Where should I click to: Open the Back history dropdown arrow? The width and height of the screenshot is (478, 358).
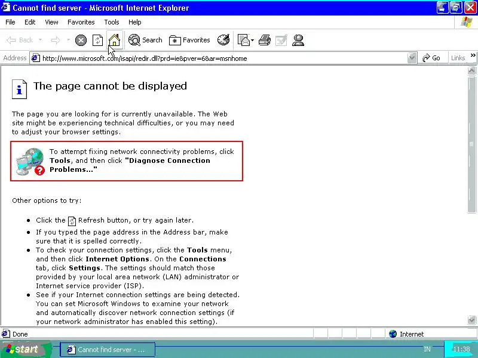coord(40,40)
